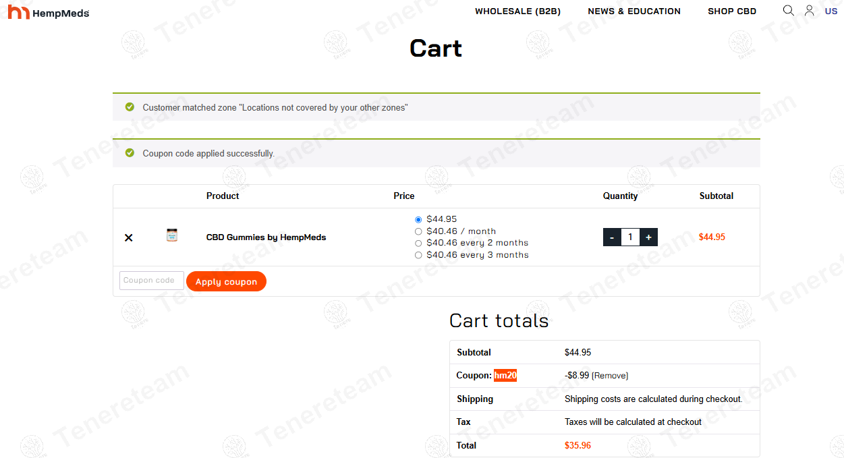Focus the Coupon code input field

pyautogui.click(x=152, y=281)
